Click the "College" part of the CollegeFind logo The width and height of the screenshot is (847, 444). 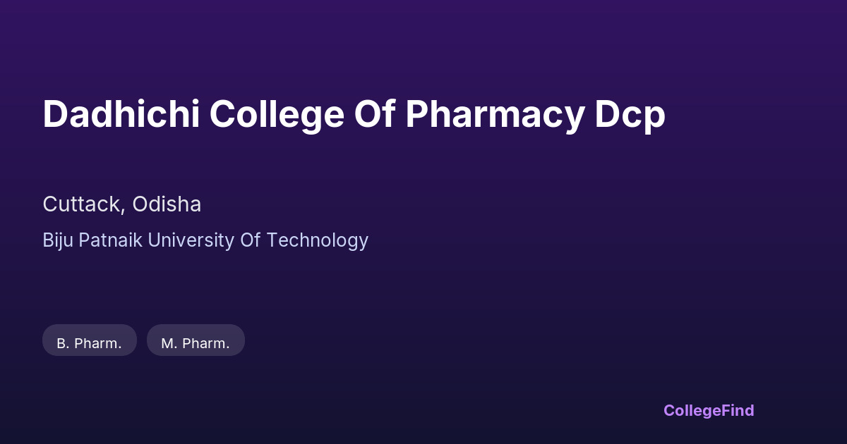692,410
